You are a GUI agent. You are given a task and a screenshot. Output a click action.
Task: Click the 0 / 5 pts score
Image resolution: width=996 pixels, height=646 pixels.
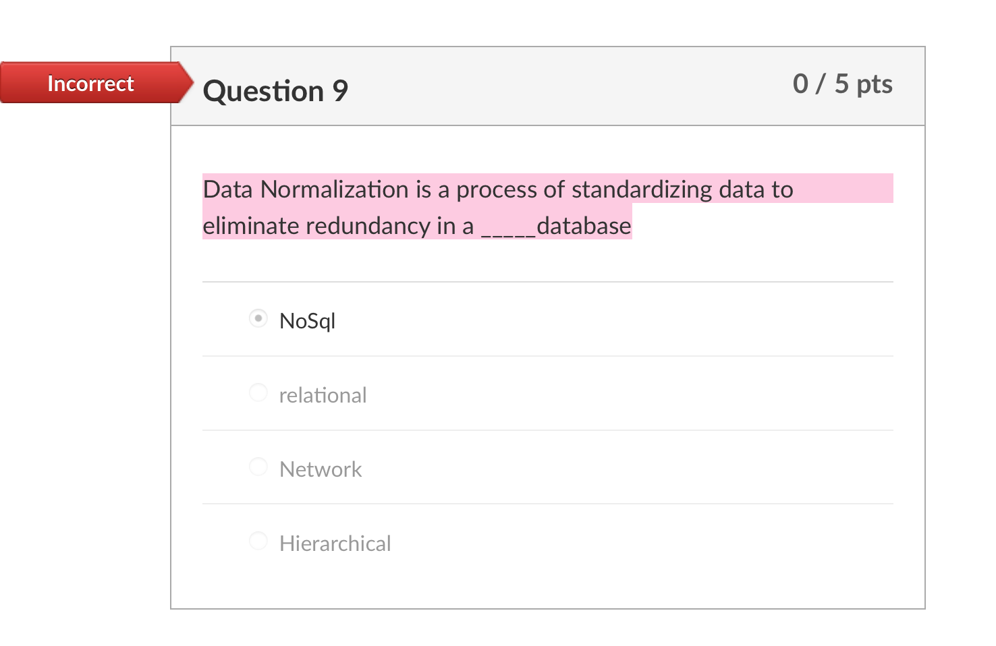[x=843, y=83]
